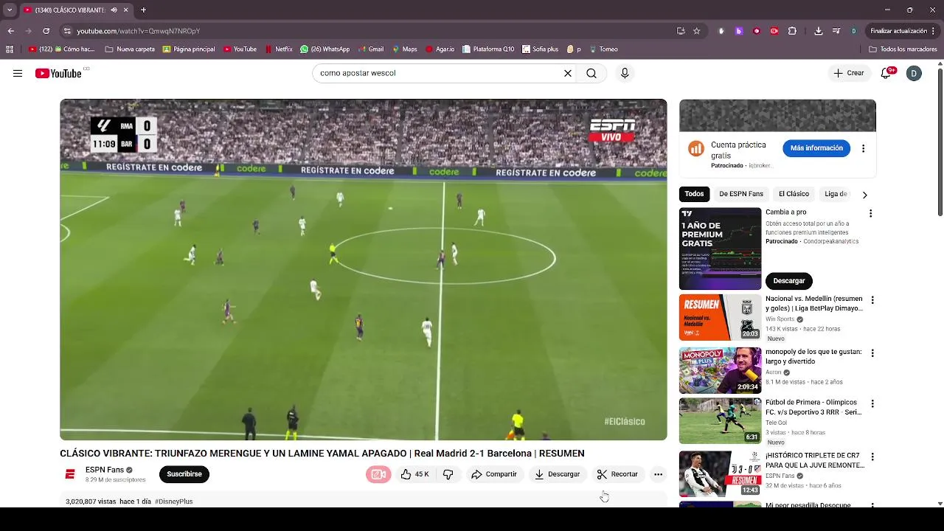Open Nacional vs. Medellín video thumbnail
The width and height of the screenshot is (944, 531).
click(720, 317)
